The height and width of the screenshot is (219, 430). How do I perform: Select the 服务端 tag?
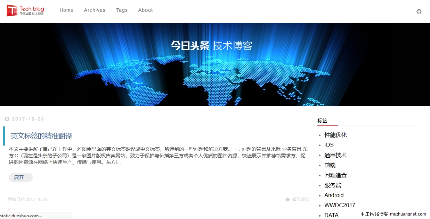[333, 185]
